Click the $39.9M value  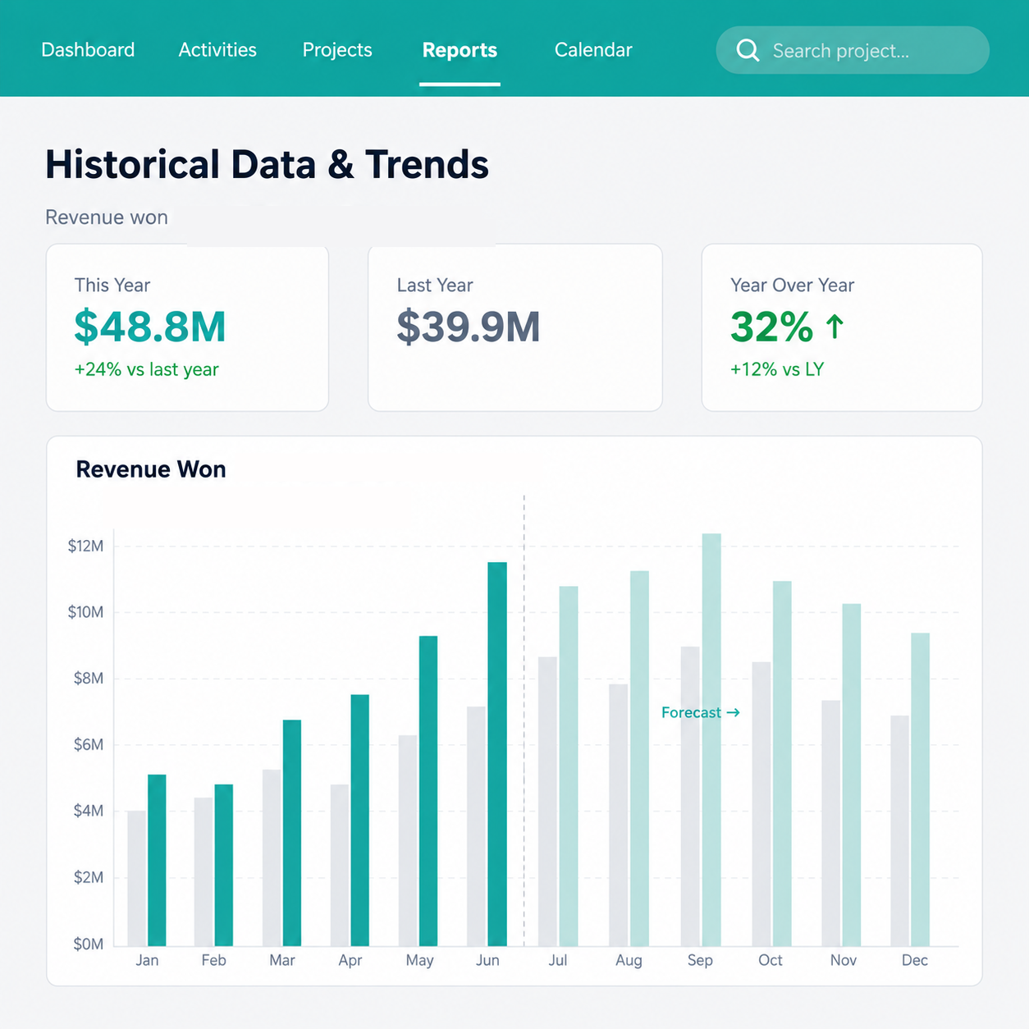(x=469, y=327)
